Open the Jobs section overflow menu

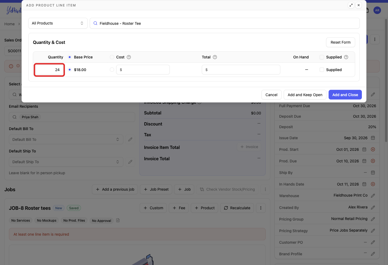point(265,189)
